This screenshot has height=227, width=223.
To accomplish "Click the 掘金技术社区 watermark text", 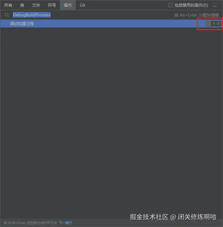I will (x=149, y=217).
